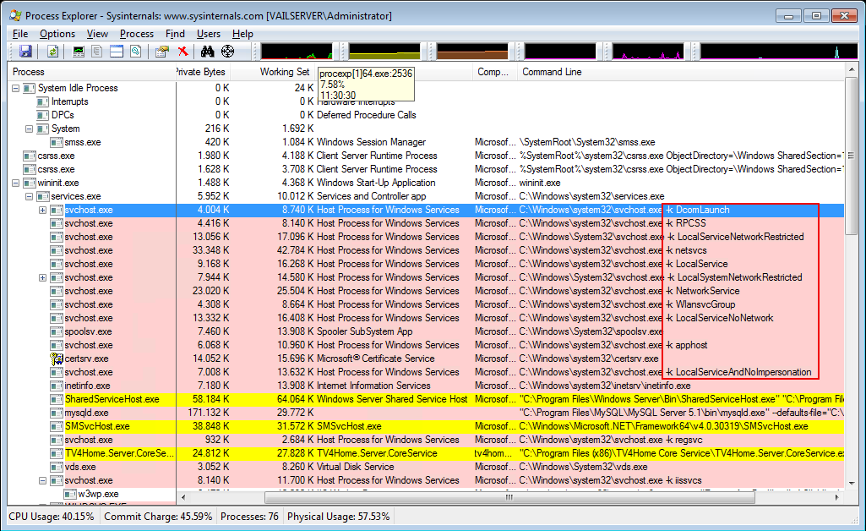Click the smss.exe process icon

(57, 142)
